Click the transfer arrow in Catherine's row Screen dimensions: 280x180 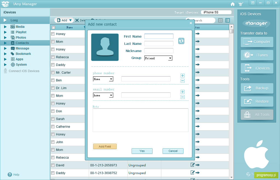[197, 126]
